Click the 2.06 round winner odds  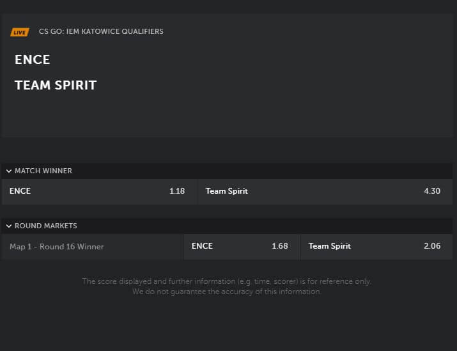(432, 246)
